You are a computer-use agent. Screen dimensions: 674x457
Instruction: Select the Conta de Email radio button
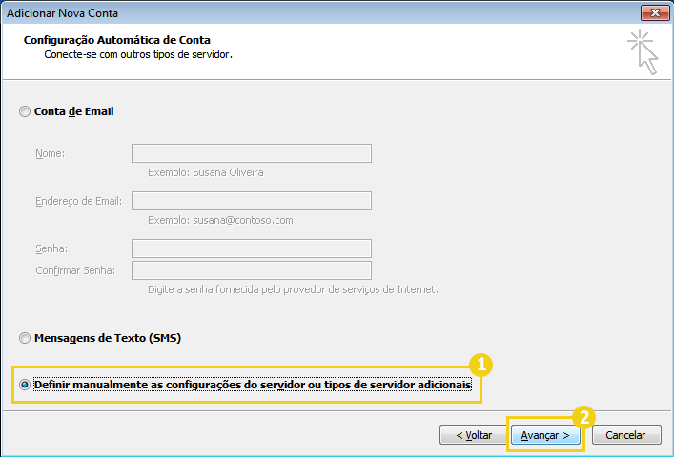(25, 112)
